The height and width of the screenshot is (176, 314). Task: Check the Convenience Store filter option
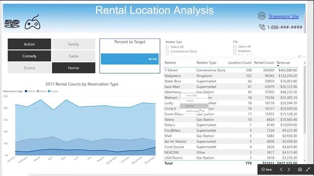point(167,51)
